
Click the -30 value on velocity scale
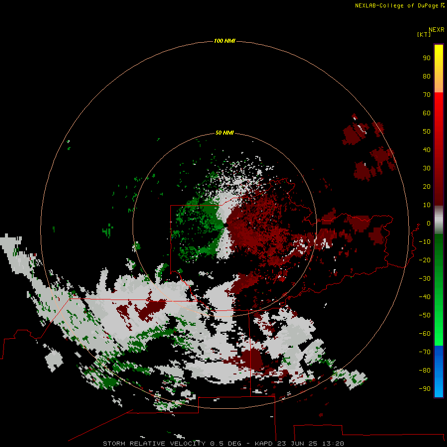pyautogui.click(x=425, y=279)
